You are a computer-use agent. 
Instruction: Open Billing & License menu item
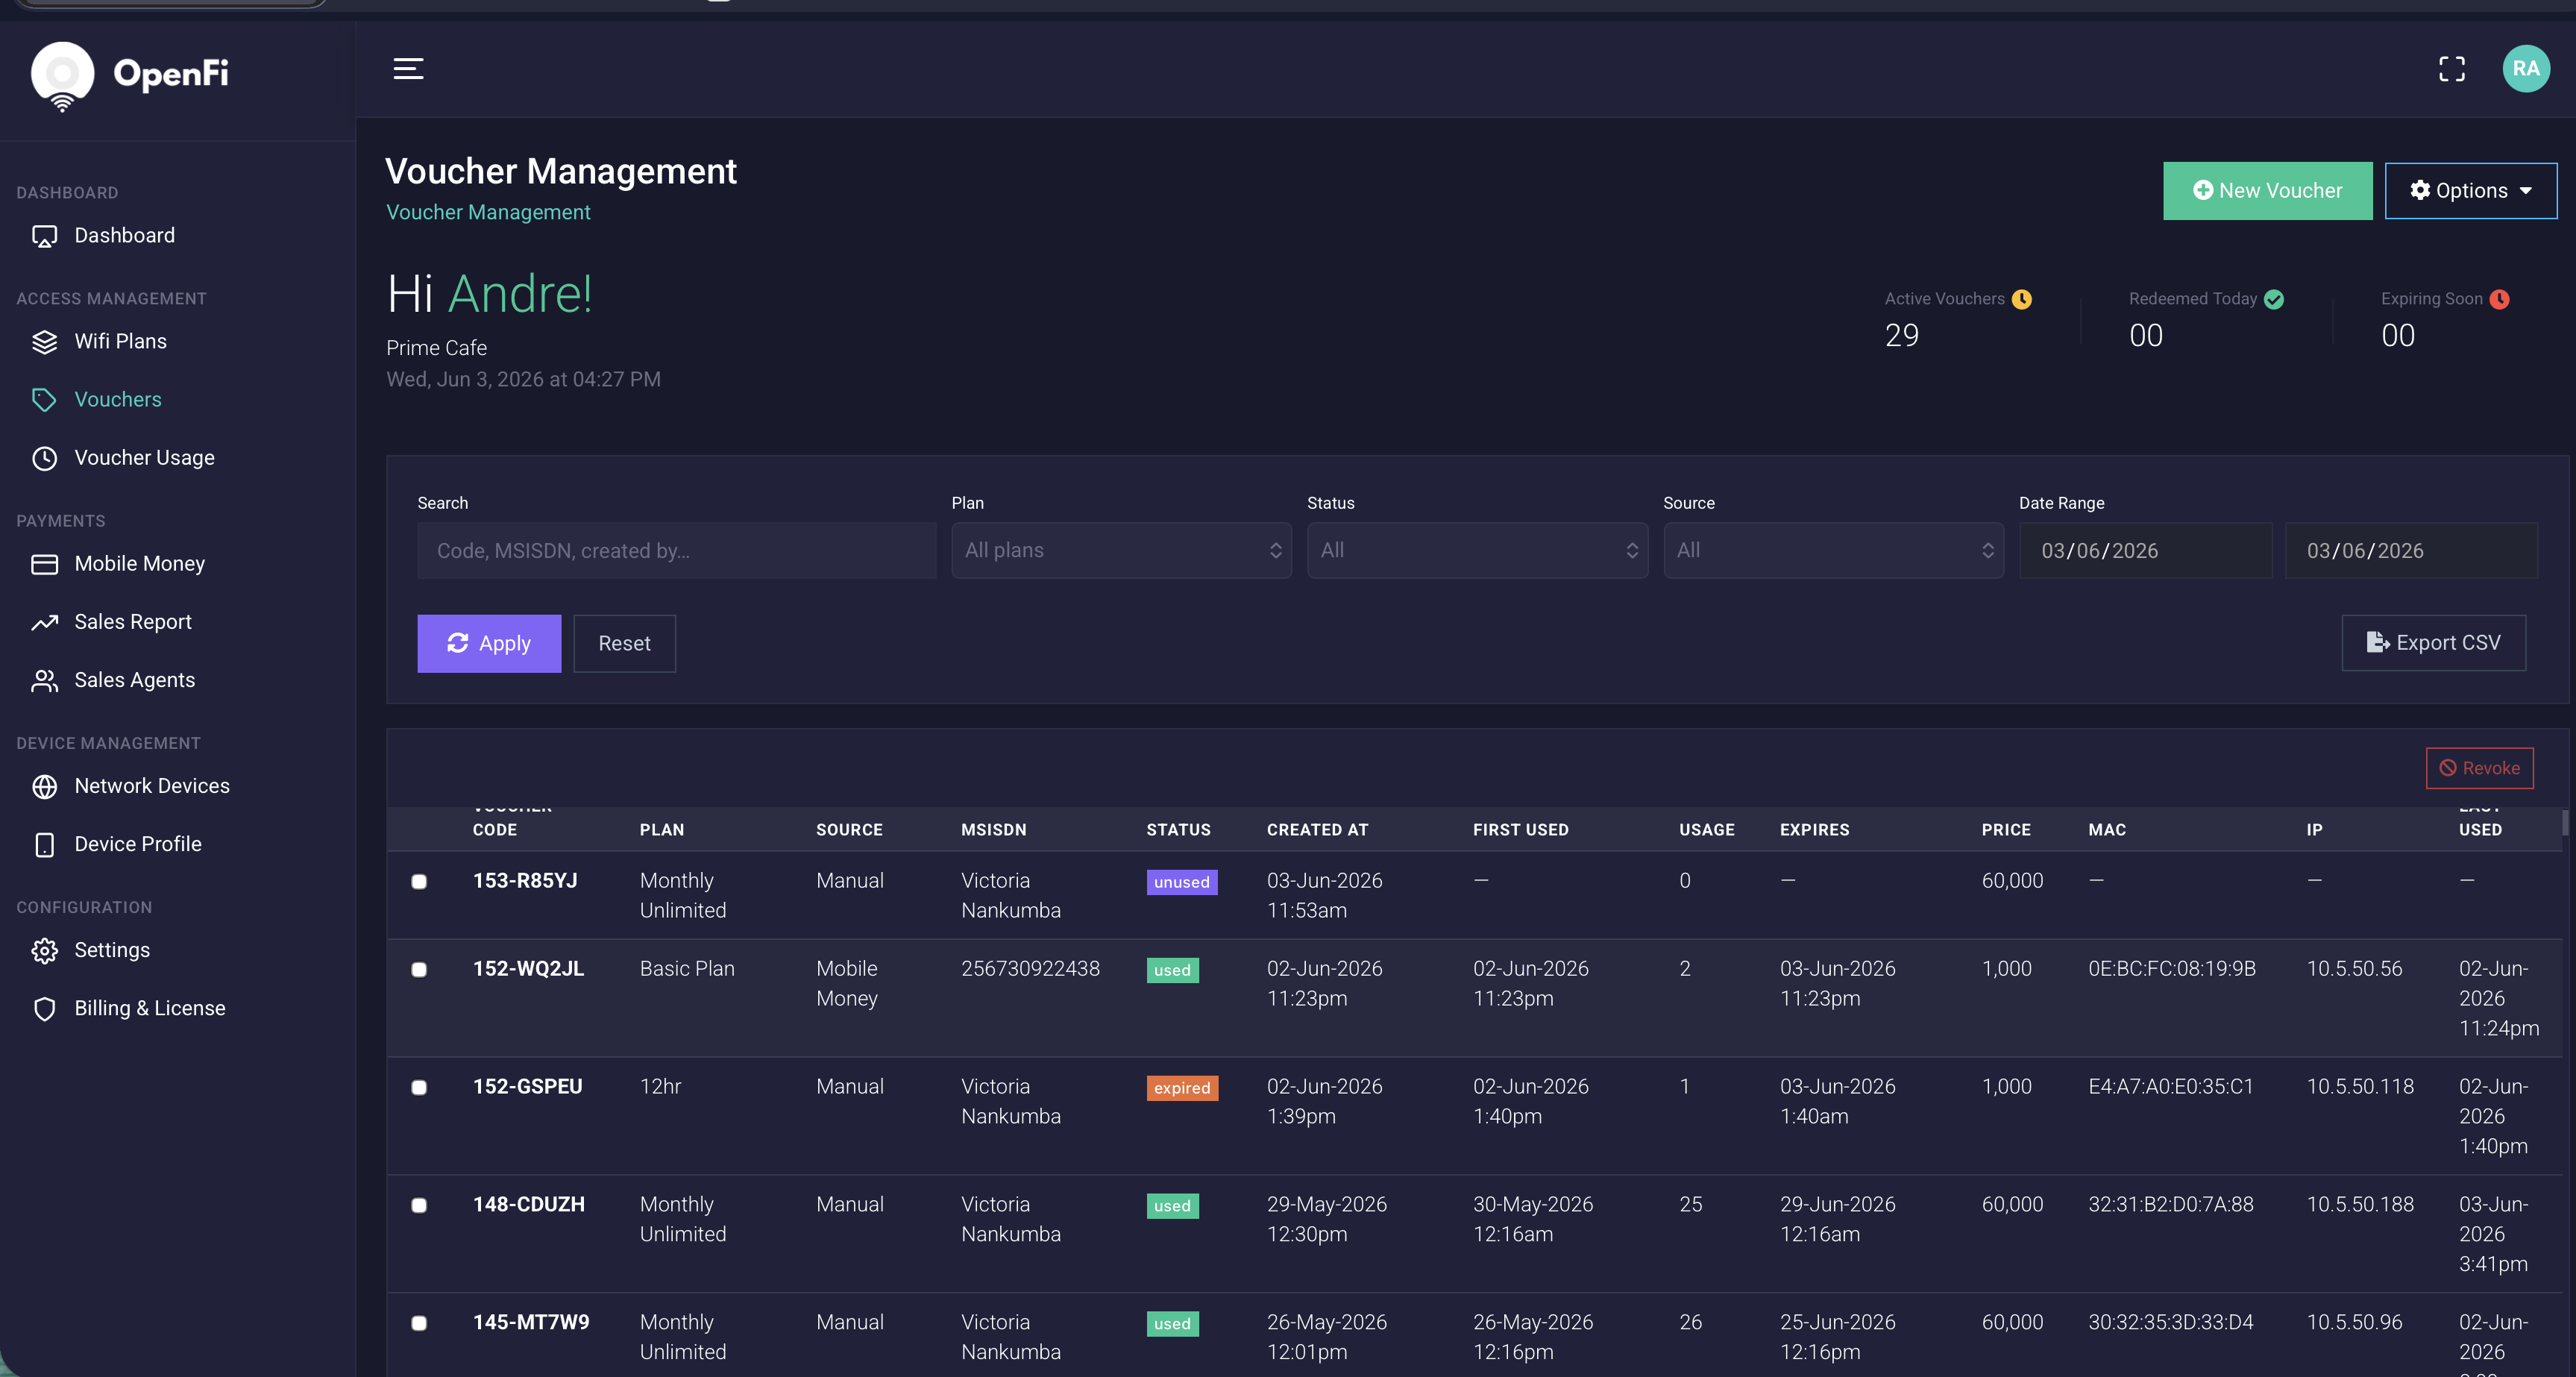(149, 1008)
